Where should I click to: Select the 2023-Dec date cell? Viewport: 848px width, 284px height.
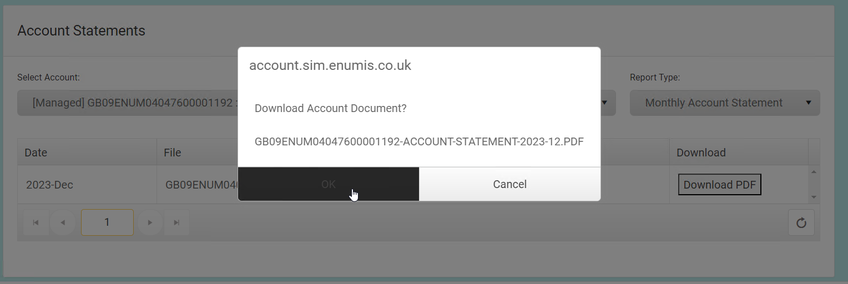pos(50,185)
